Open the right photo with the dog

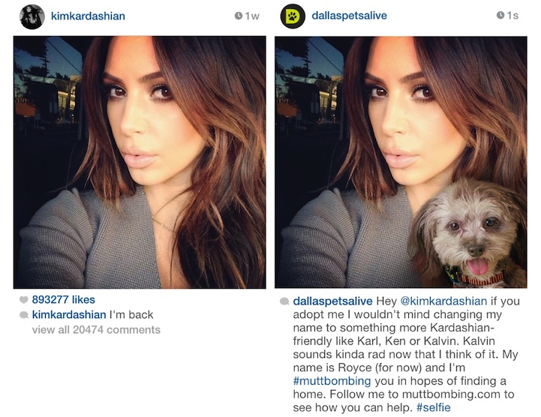[401, 162]
